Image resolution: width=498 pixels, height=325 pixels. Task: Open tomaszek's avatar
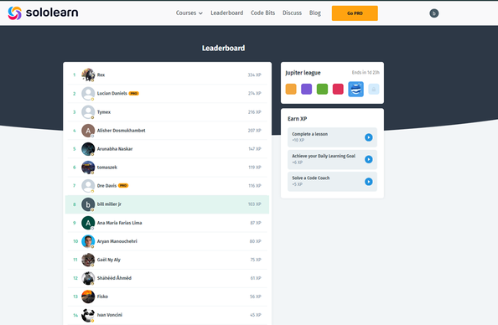[88, 168]
